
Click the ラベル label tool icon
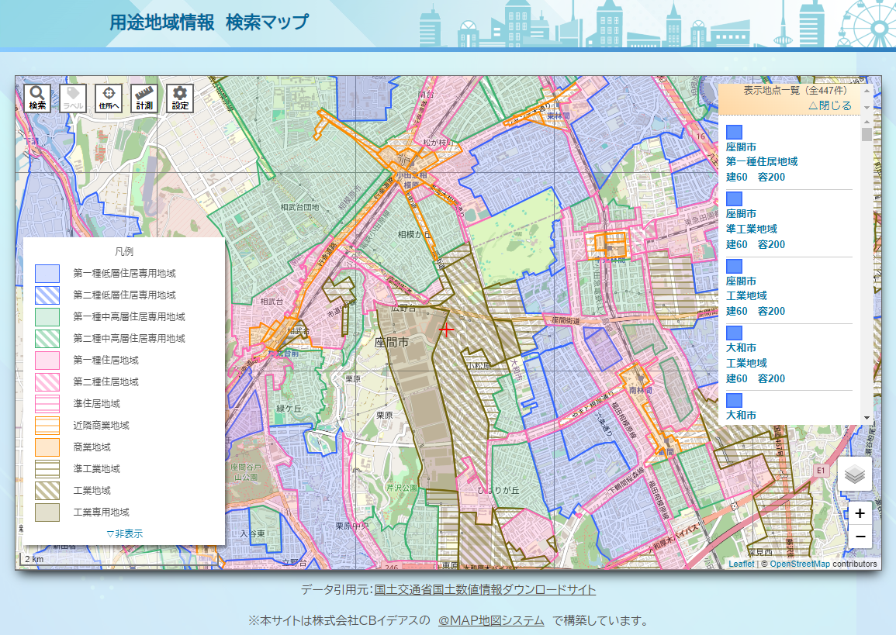[73, 98]
